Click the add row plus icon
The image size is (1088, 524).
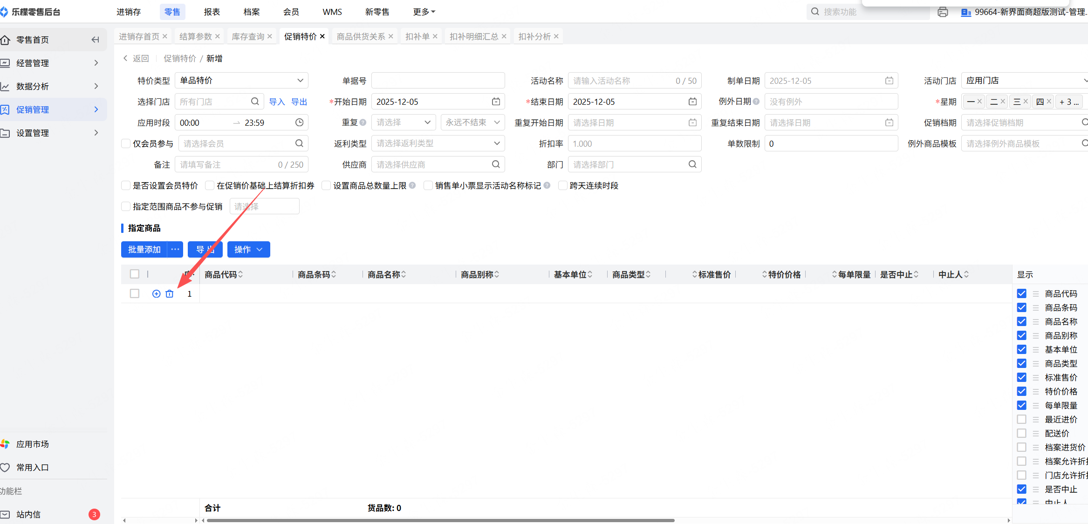[157, 294]
